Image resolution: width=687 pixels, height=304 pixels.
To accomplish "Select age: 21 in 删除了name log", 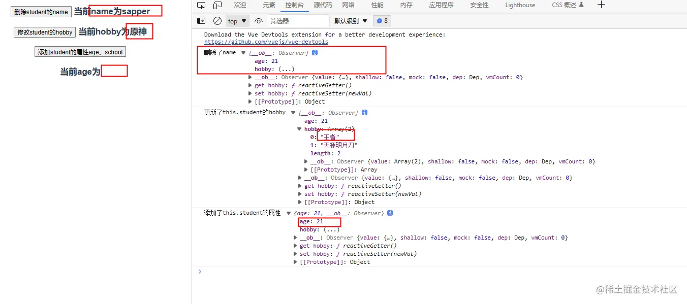I will pyautogui.click(x=266, y=61).
